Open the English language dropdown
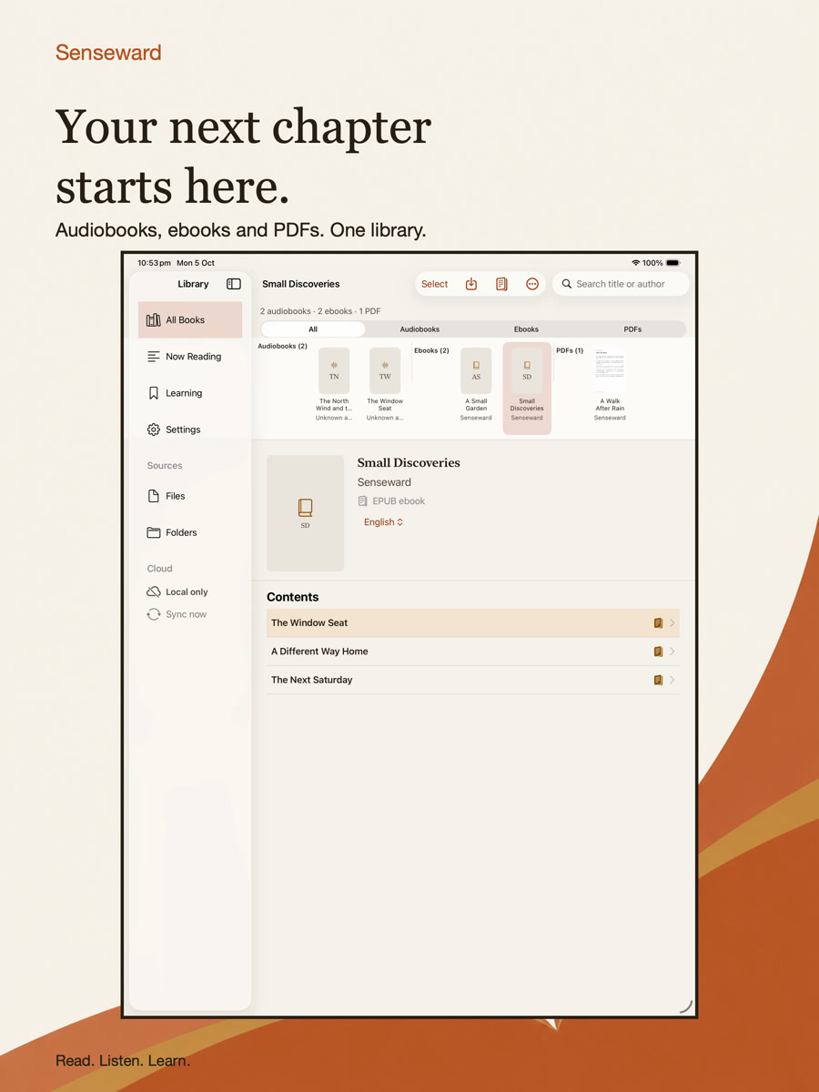819x1092 pixels. tap(383, 522)
